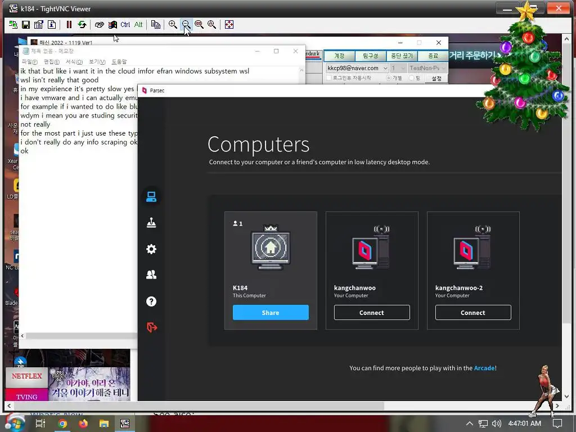The height and width of the screenshot is (432, 576).
Task: Click the Notepad line reading 'not really'
Action: 35,124
